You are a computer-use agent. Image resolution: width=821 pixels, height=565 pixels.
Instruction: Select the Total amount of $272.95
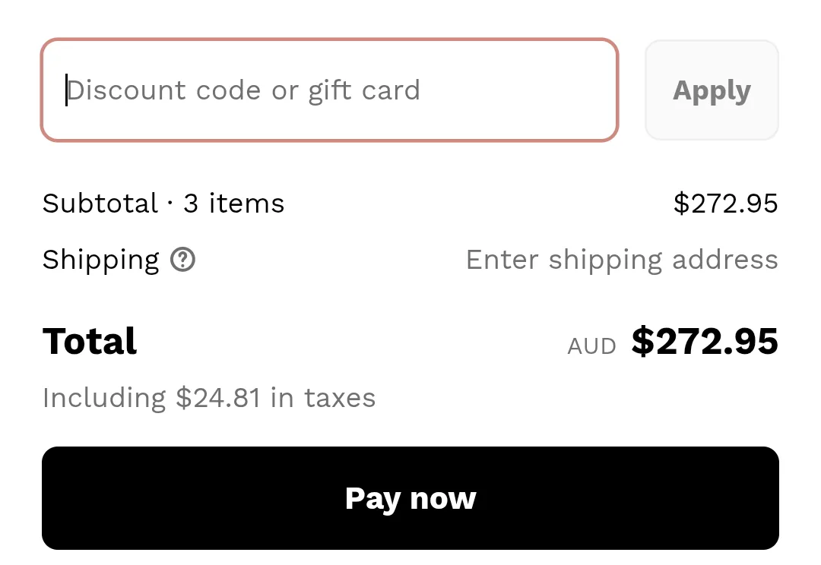pos(705,342)
